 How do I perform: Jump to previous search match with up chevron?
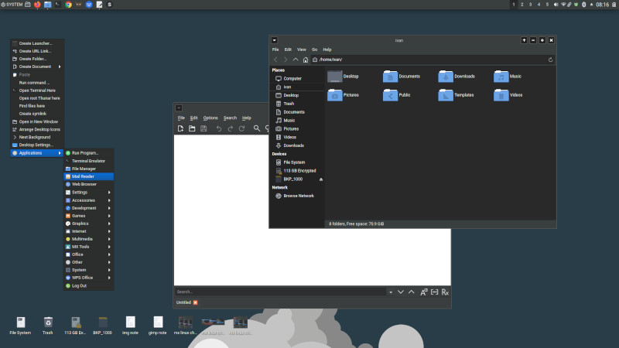click(x=412, y=292)
